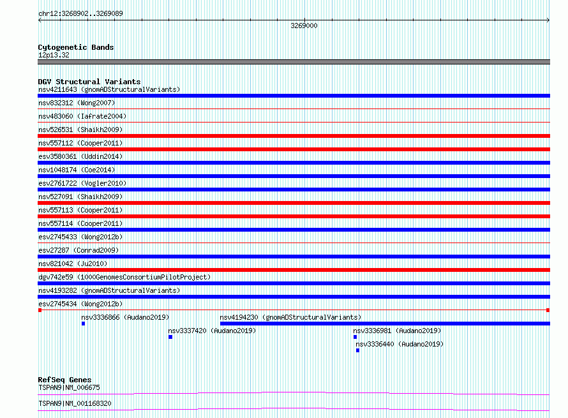
Task: Open variant nsv4211643 (gnomADStructuralVariants) label
Action: (x=109, y=89)
